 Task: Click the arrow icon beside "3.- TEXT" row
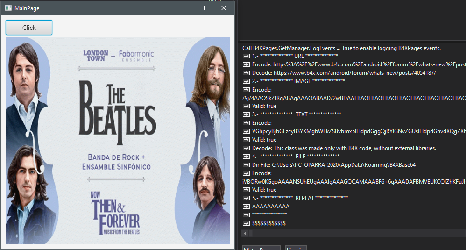point(246,114)
